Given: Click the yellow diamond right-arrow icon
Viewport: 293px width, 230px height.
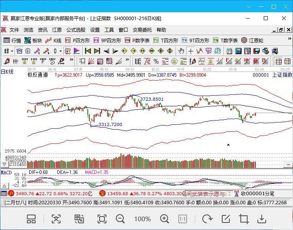Looking at the screenshot, I should pyautogui.click(x=133, y=51).
